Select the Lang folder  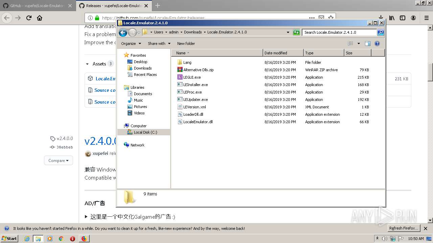pyautogui.click(x=184, y=62)
